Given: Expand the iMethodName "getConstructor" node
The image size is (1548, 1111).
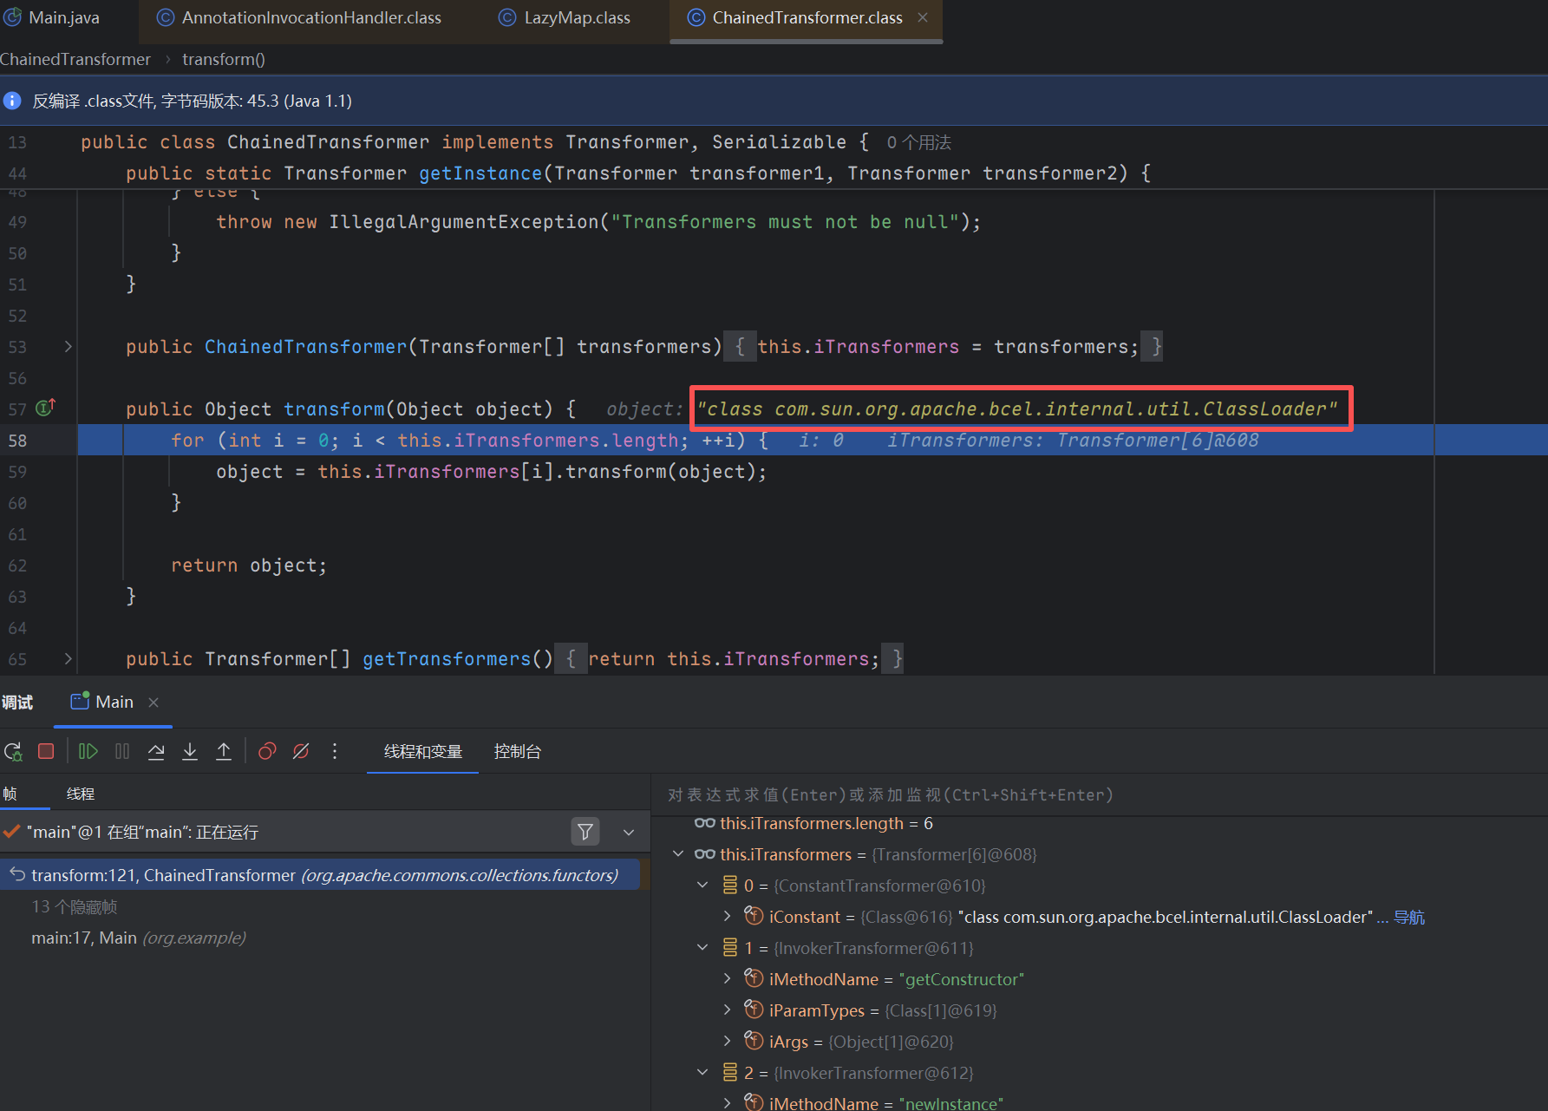Looking at the screenshot, I should 727,979.
